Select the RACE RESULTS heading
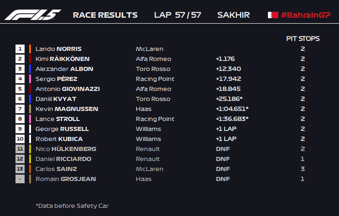 (x=105, y=15)
